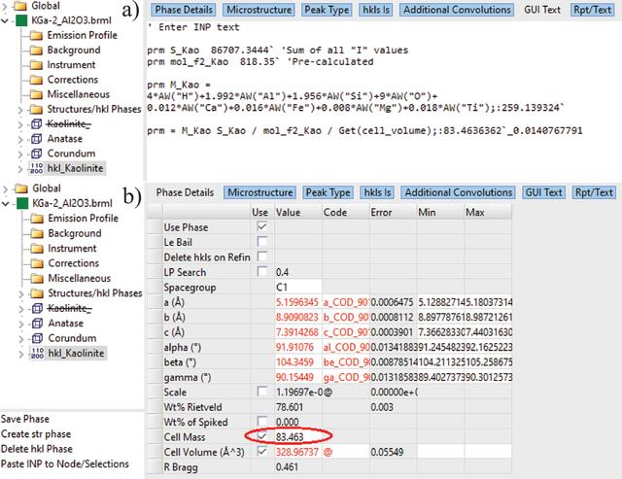The width and height of the screenshot is (622, 479).
Task: Enable Delete hkls on Refin checkbox
Action: [261, 257]
